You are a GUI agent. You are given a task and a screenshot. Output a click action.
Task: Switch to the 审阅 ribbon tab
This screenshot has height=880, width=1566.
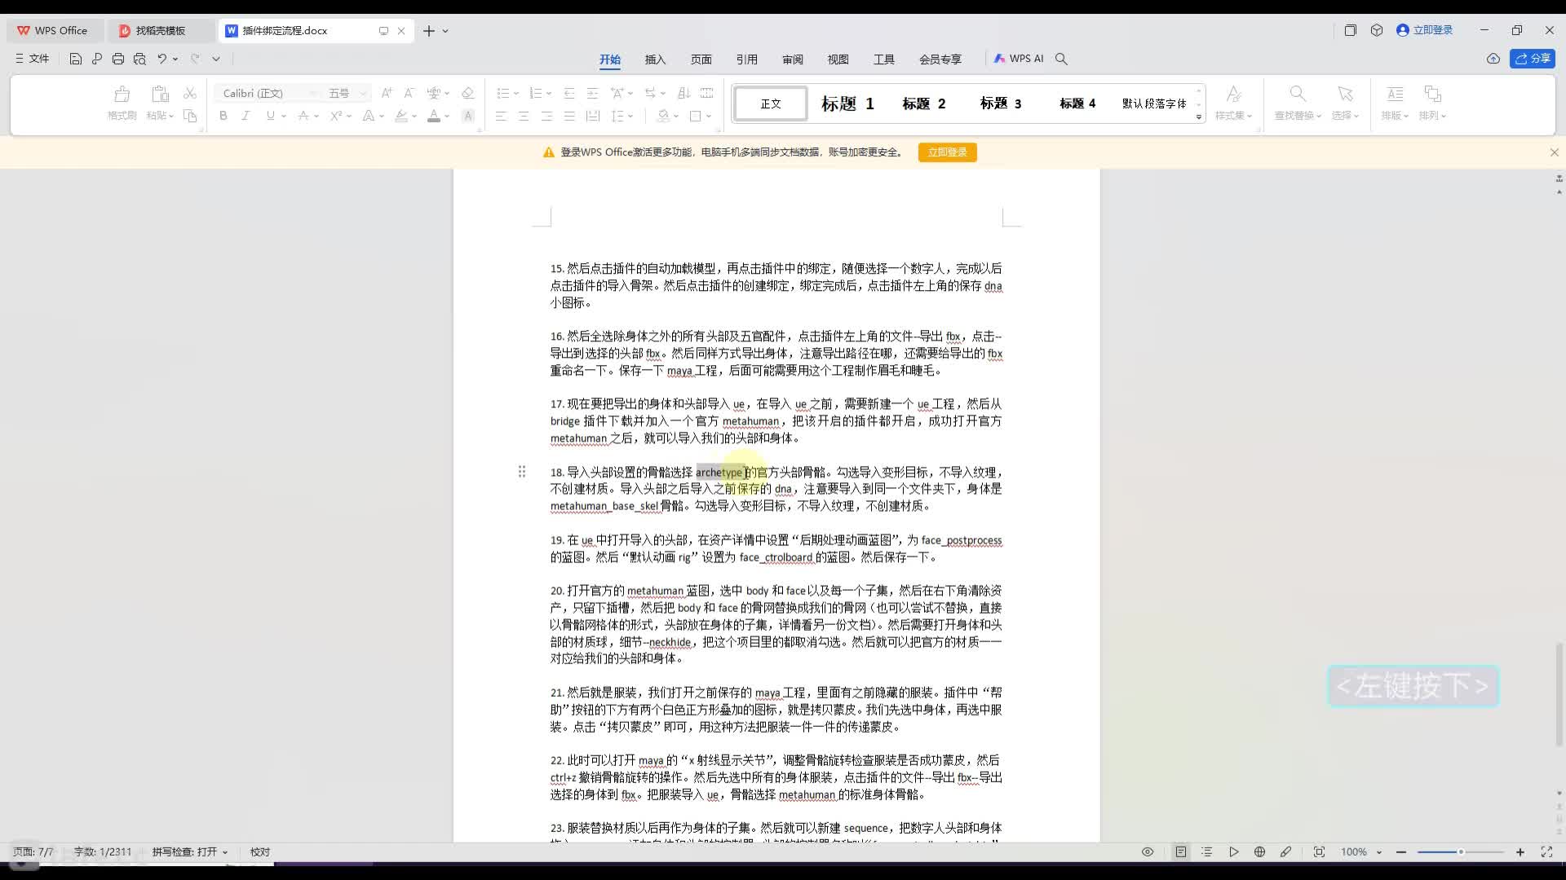pyautogui.click(x=792, y=59)
